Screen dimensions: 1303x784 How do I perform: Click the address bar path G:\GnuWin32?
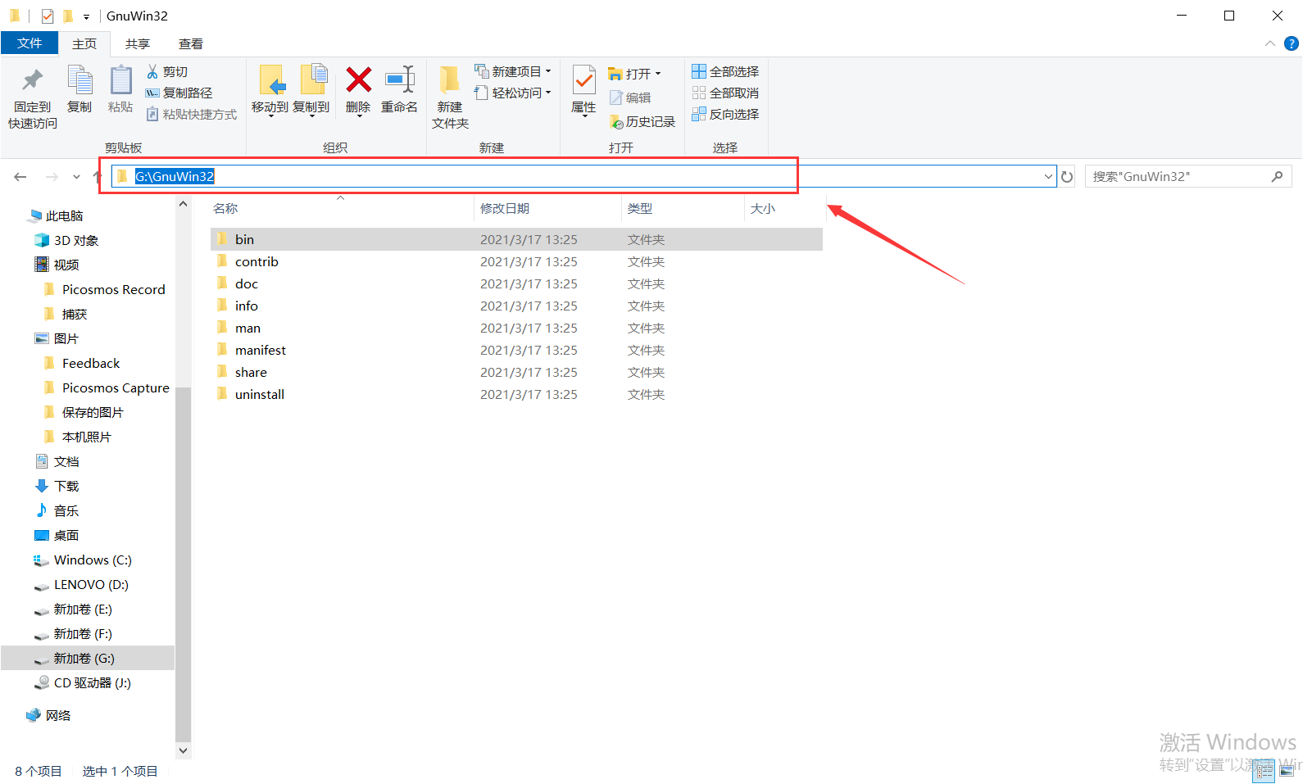click(175, 177)
